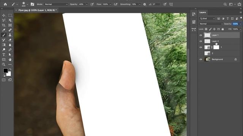
Task: Click the brush Opacity 40% field
Action: tap(82, 4)
